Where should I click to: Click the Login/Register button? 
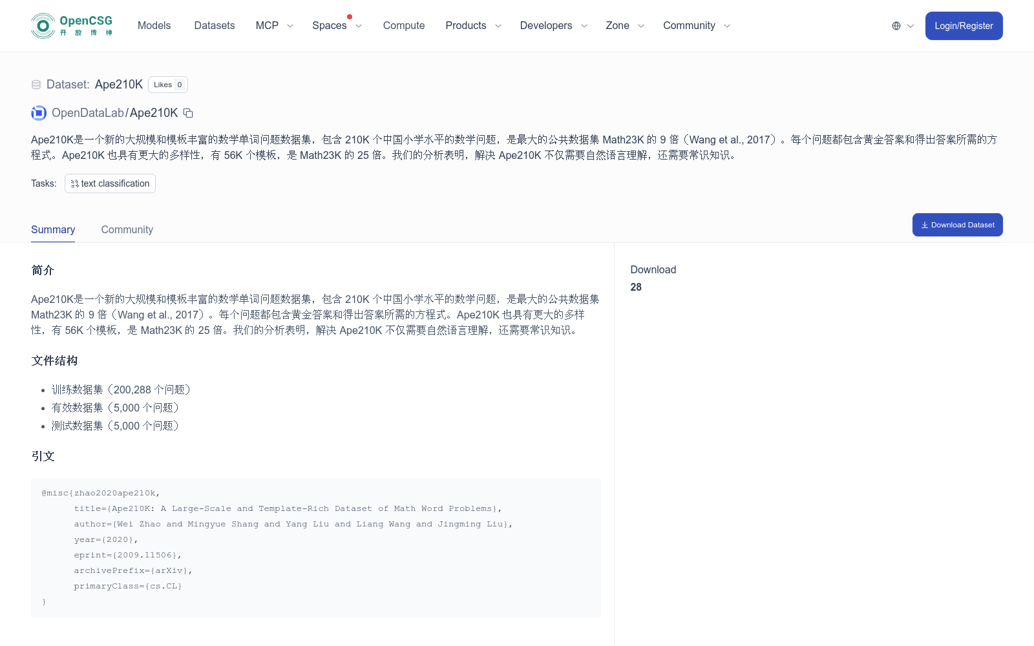[964, 26]
